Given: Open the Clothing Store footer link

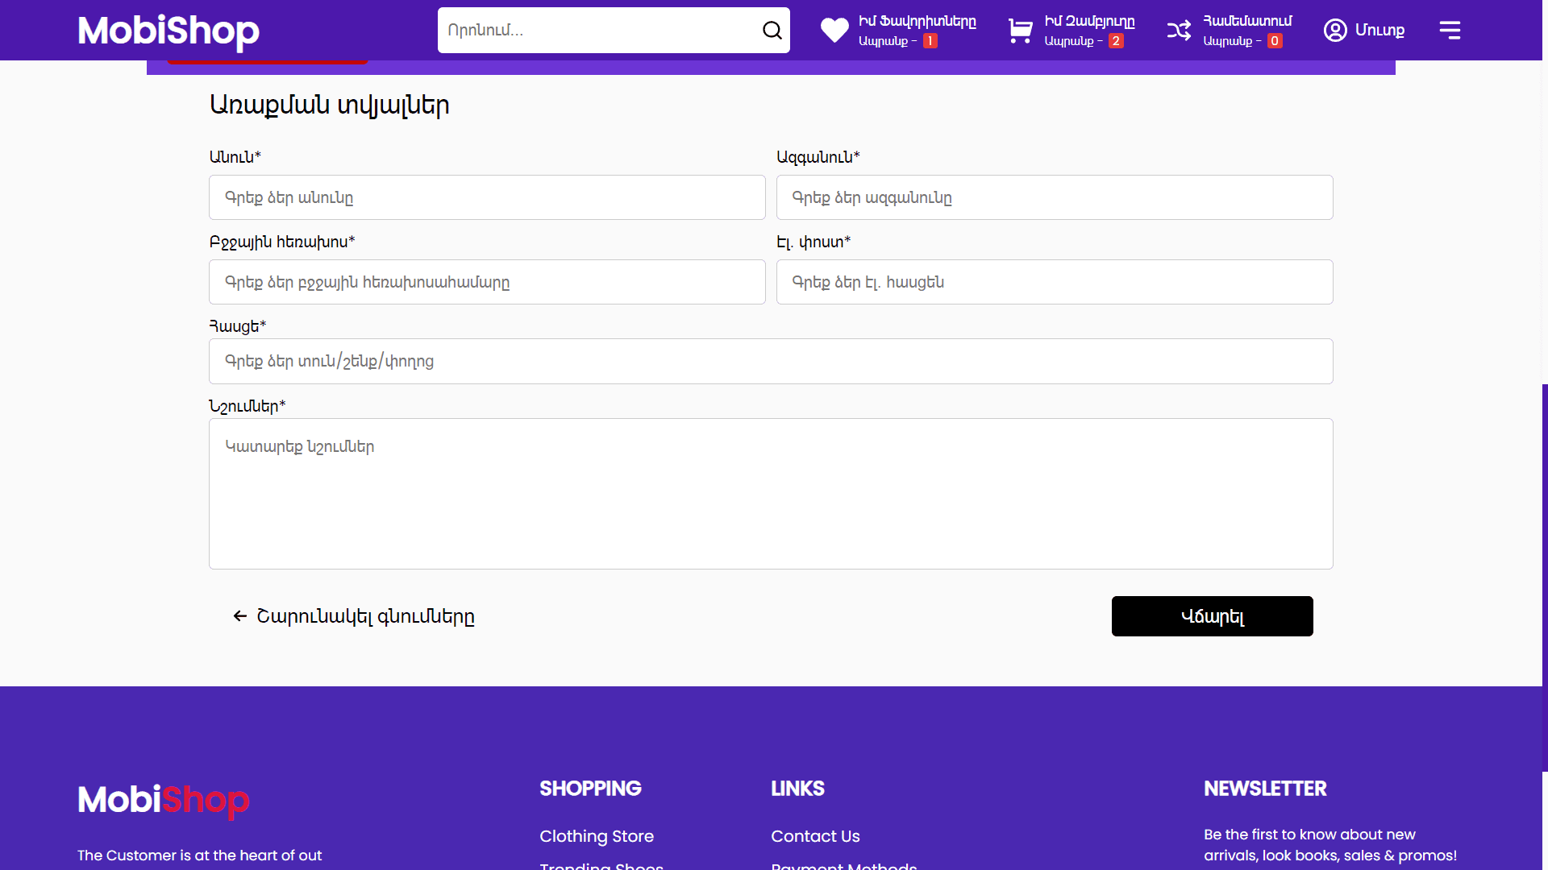Looking at the screenshot, I should pyautogui.click(x=596, y=836).
